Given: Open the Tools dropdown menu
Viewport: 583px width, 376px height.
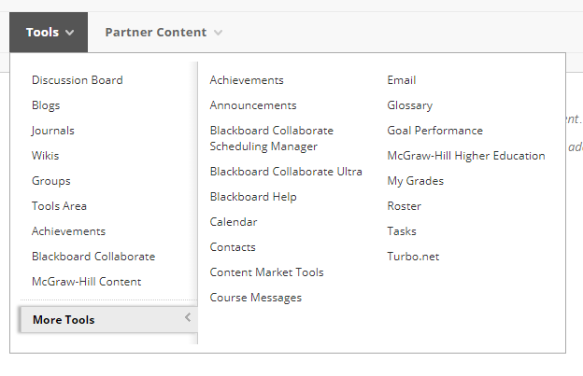Looking at the screenshot, I should (x=49, y=33).
